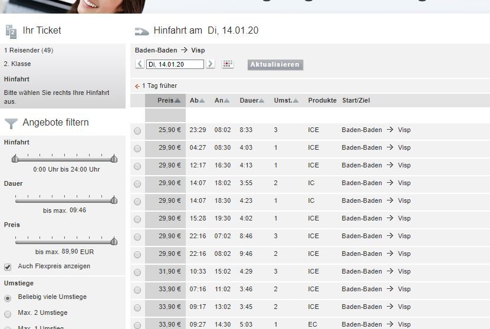Click the date field Di, 14.01.20
Screen dimensions: 490x329
(175, 64)
